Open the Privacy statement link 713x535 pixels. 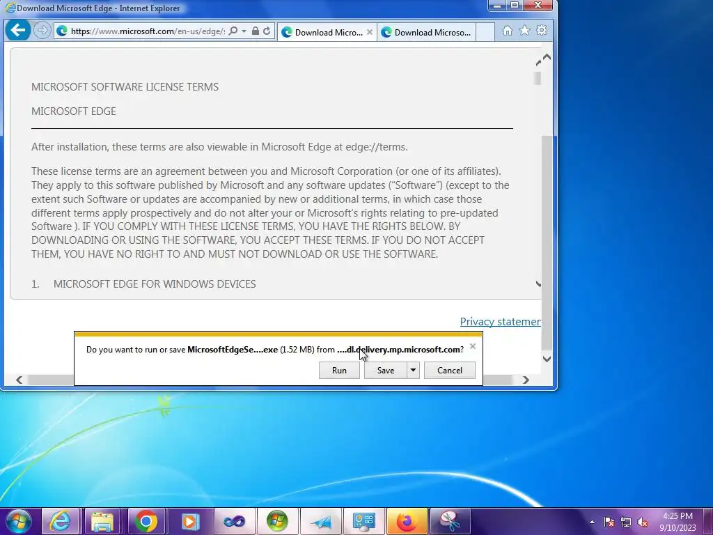coord(500,322)
